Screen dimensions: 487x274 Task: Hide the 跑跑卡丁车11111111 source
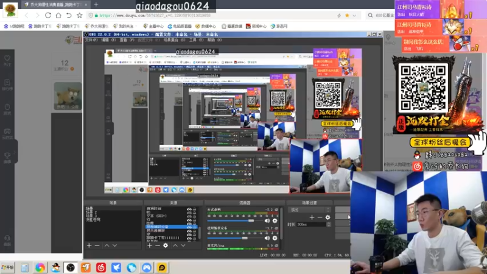tap(189, 238)
